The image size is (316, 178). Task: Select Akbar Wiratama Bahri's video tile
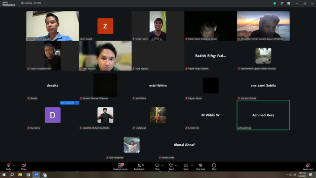52,56
